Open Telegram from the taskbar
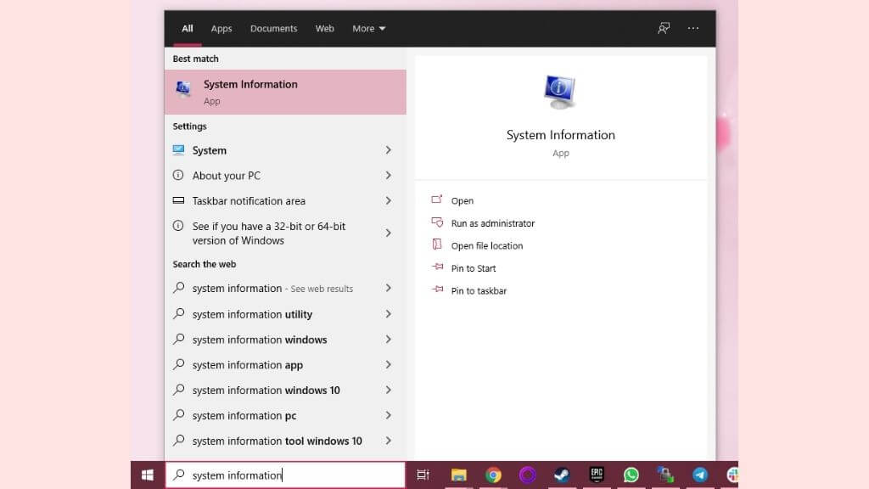This screenshot has width=869, height=489. (700, 475)
